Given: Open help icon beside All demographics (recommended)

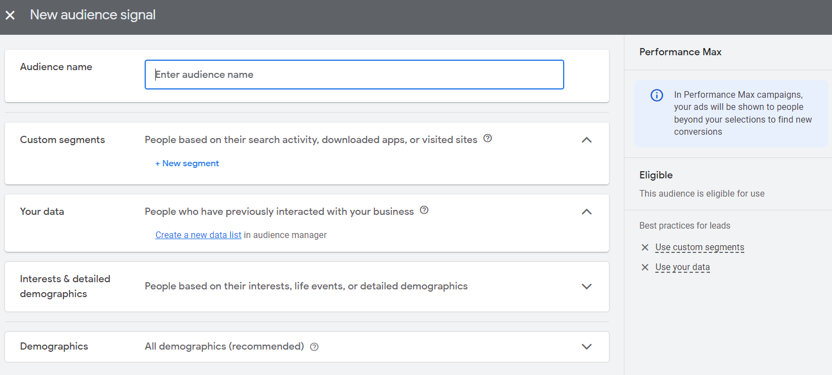Looking at the screenshot, I should (314, 347).
